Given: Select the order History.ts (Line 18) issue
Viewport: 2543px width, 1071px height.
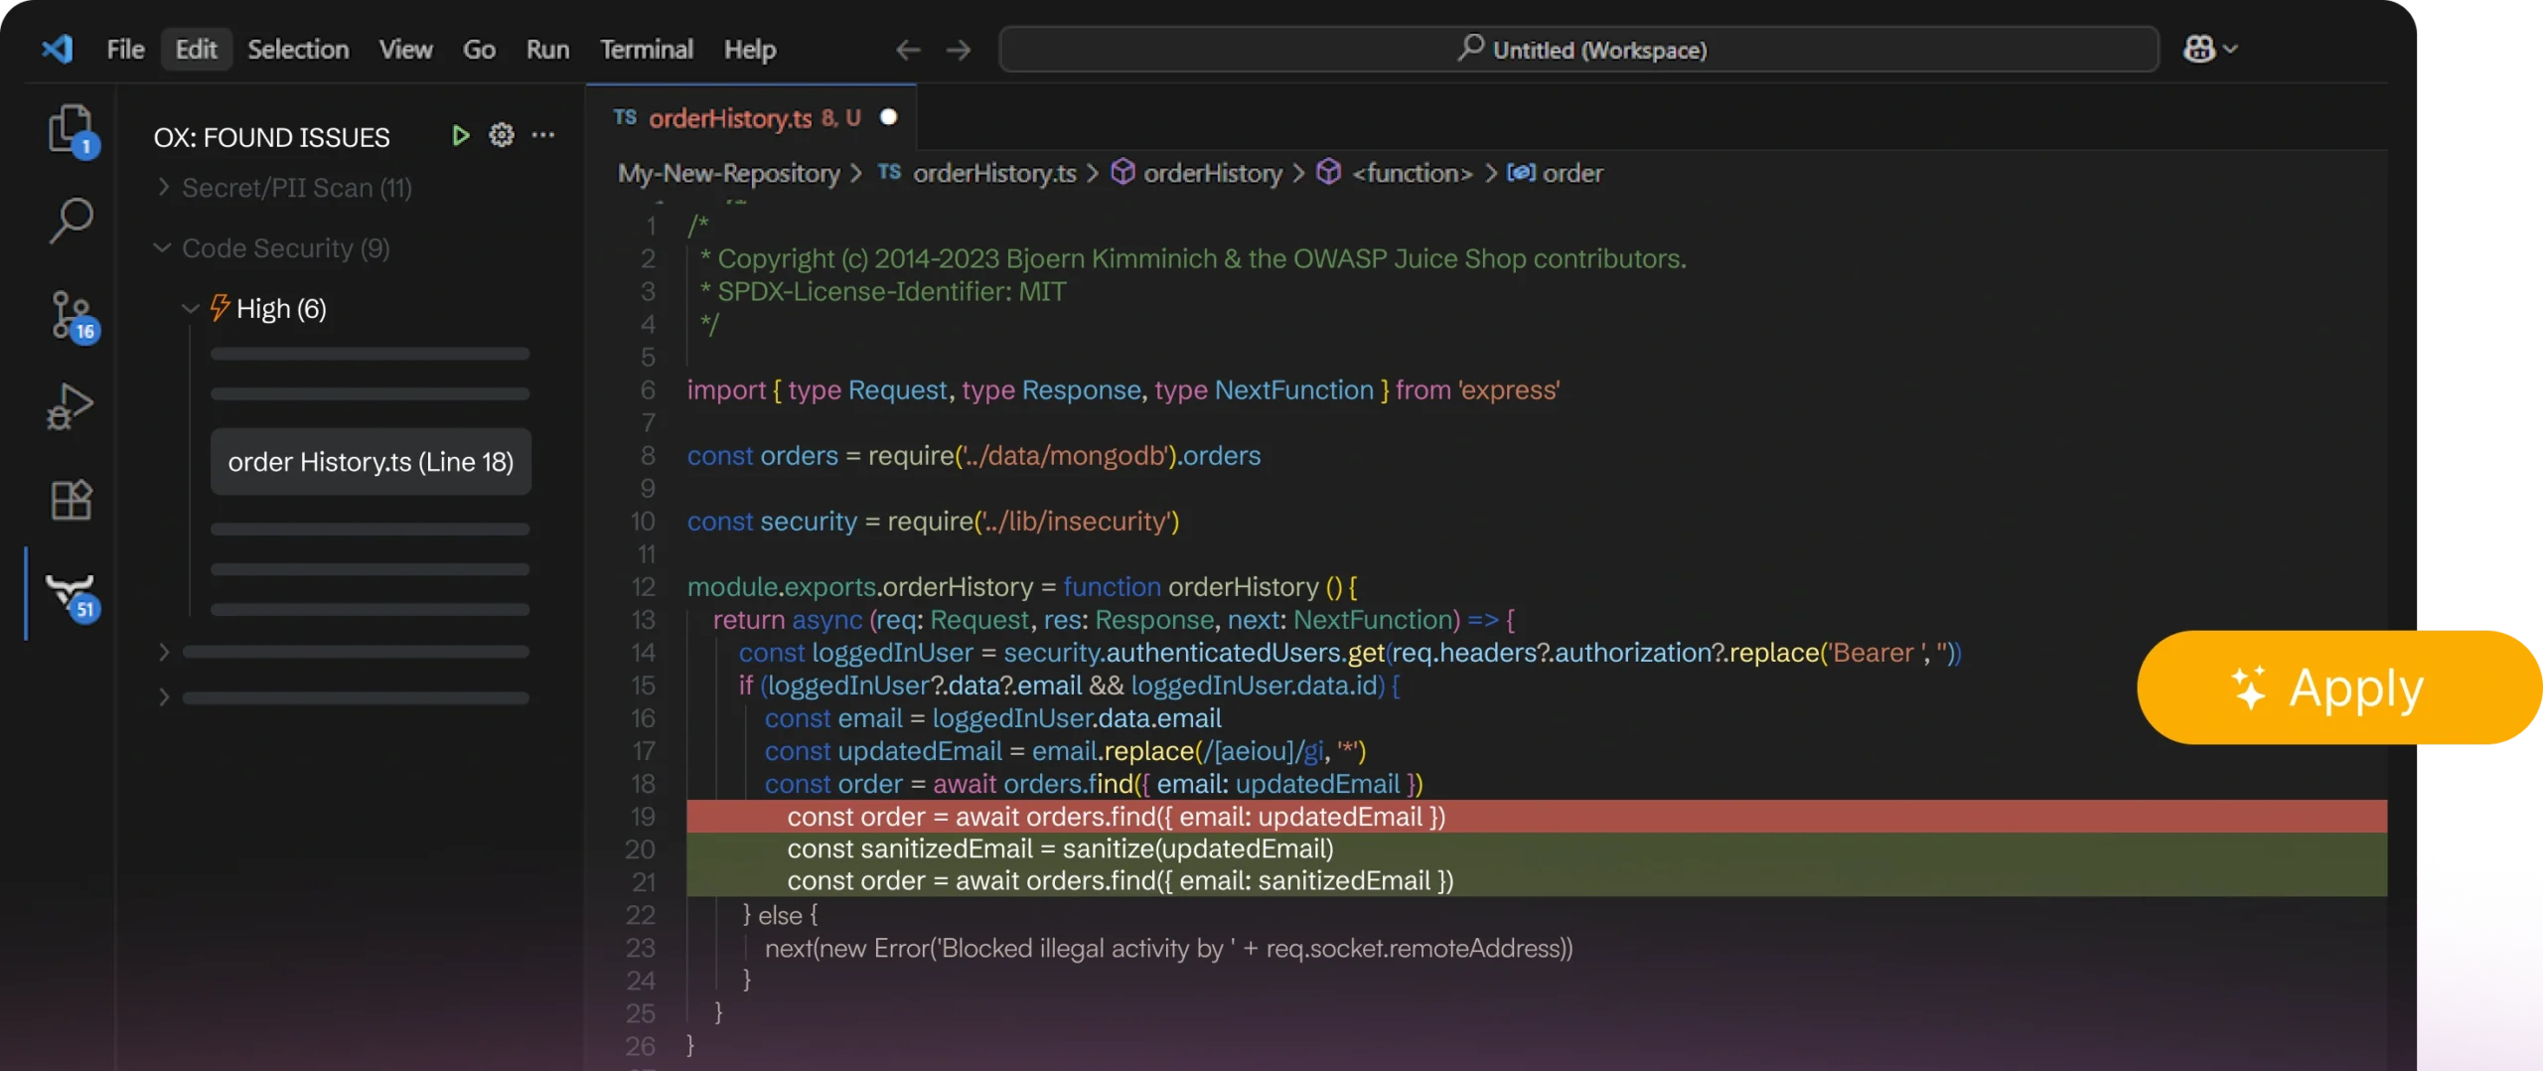Looking at the screenshot, I should pyautogui.click(x=371, y=462).
